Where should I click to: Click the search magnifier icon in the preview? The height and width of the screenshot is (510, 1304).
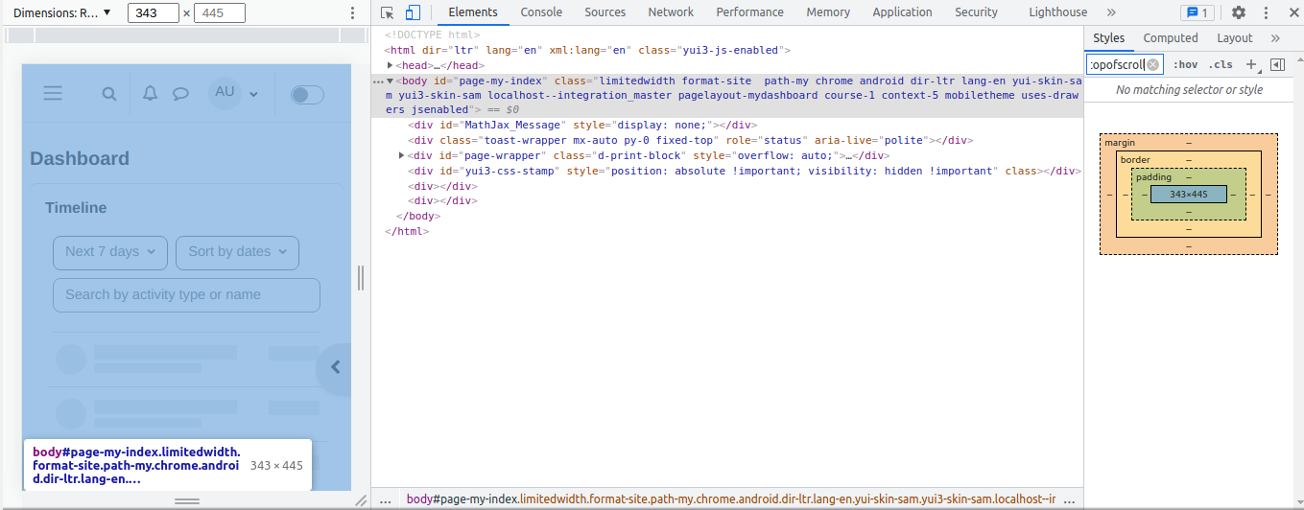point(109,94)
